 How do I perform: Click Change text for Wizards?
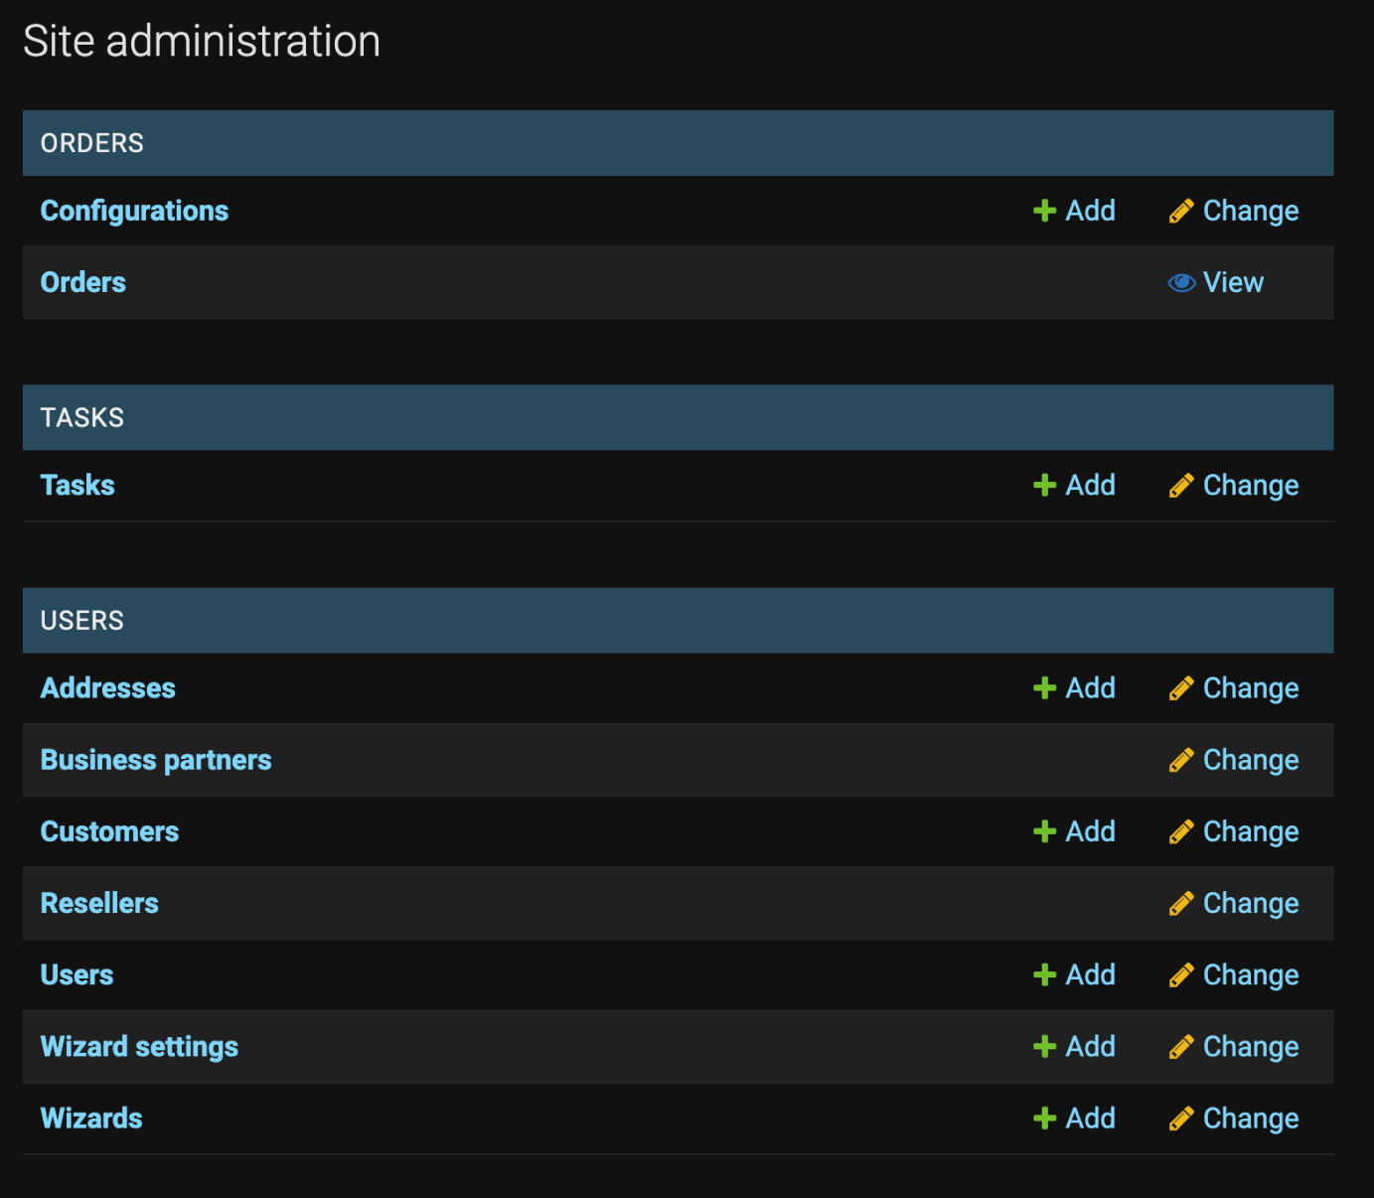click(x=1251, y=1119)
